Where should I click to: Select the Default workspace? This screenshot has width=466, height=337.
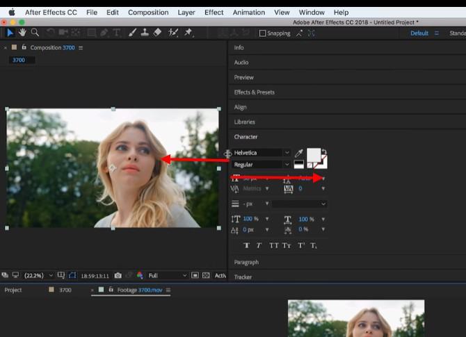[x=419, y=33]
